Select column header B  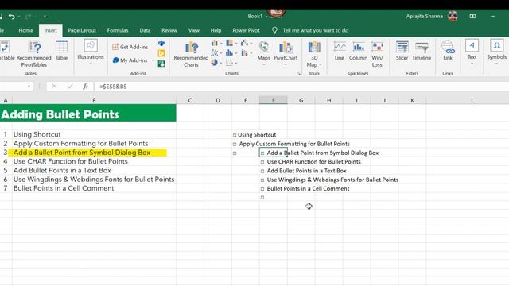[94, 100]
